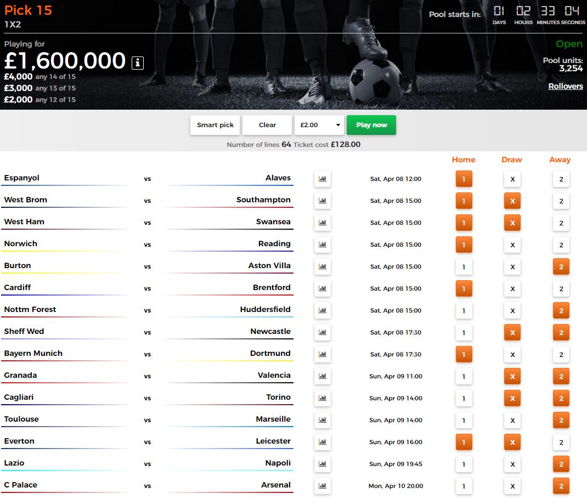The image size is (587, 499).
Task: Open the Rollovers link
Action: click(x=565, y=86)
